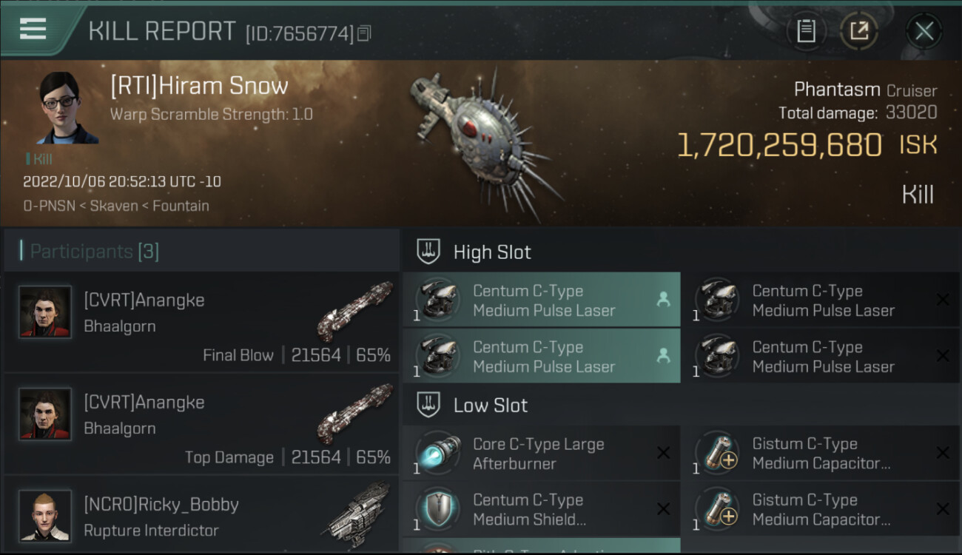Tap the Centum C-Type Medium Shield icon
This screenshot has height=555, width=962.
tap(437, 510)
